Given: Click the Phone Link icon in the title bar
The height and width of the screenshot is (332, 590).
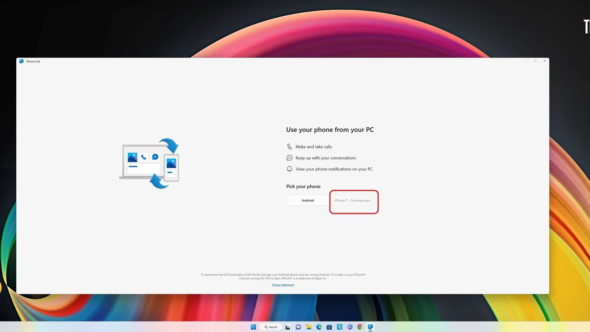Looking at the screenshot, I should coord(21,61).
